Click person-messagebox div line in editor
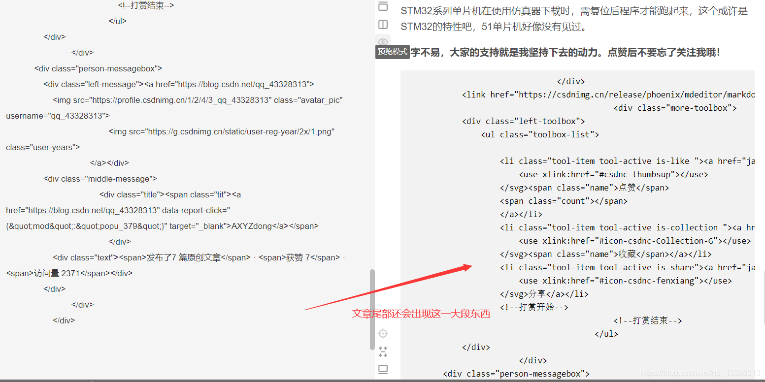Screen dimensions: 765x382 pos(98,68)
